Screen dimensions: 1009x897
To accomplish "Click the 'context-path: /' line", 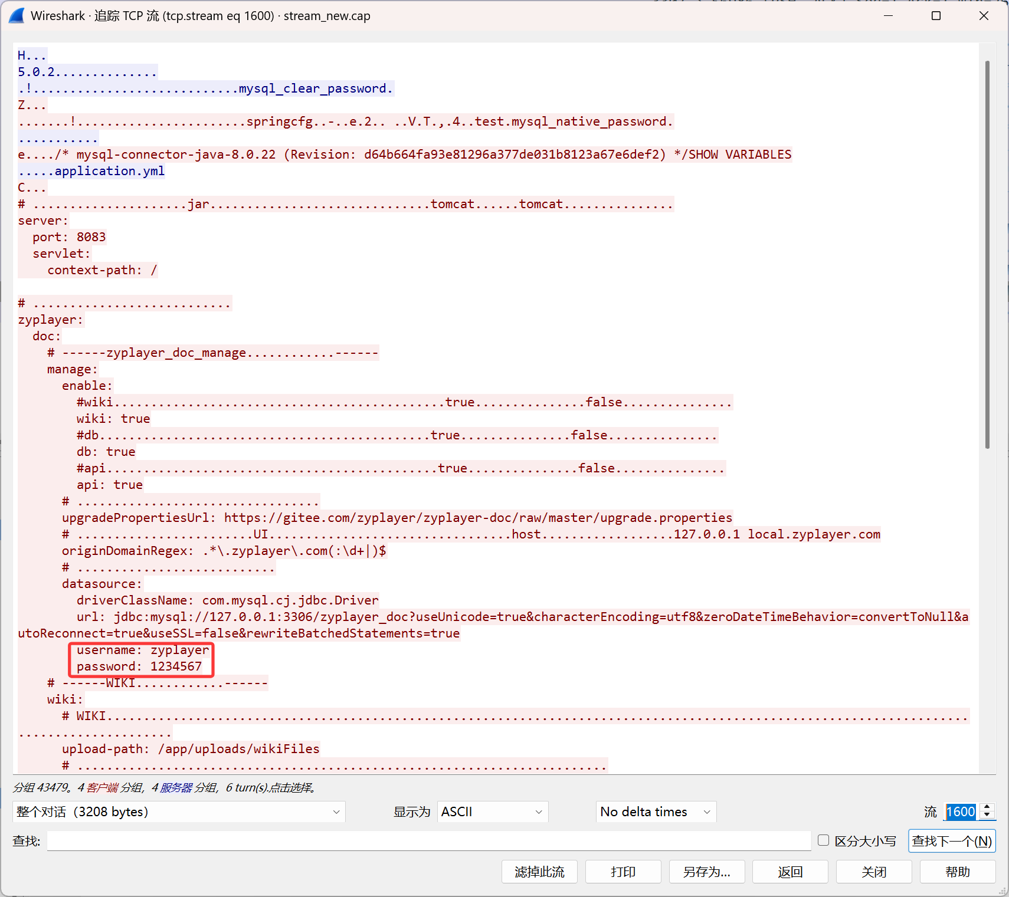I will coord(102,270).
